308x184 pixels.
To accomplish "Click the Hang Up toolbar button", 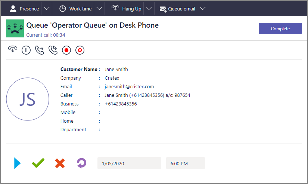I will (x=127, y=9).
